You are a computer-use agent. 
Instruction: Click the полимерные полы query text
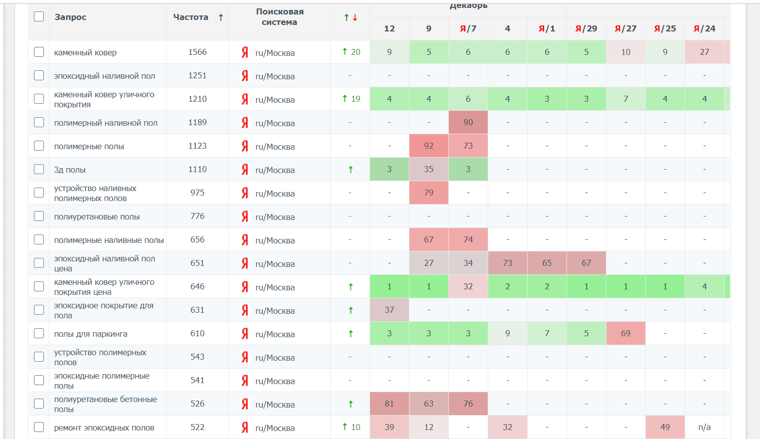coord(89,147)
